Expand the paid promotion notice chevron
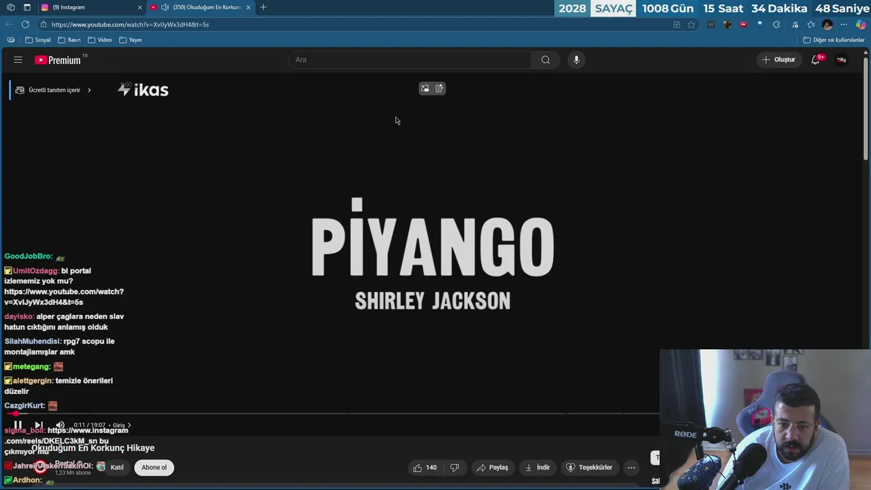The height and width of the screenshot is (490, 871). coord(89,90)
